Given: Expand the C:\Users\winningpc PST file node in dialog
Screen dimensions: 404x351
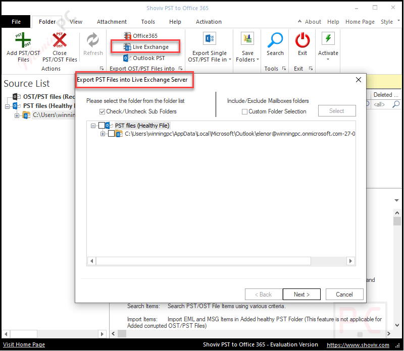Looking at the screenshot, I should pos(103,134).
